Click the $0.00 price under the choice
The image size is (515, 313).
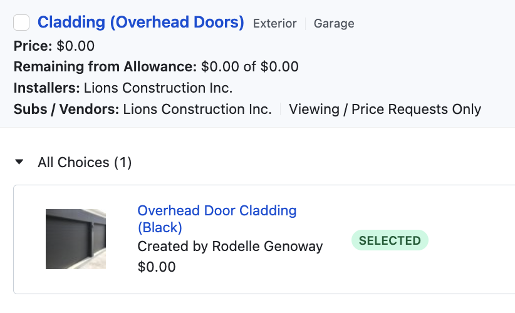click(x=157, y=267)
